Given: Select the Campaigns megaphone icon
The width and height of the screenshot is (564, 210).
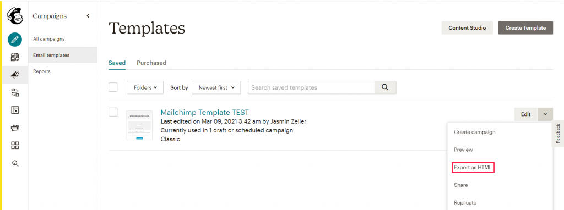Looking at the screenshot, I should tap(15, 75).
